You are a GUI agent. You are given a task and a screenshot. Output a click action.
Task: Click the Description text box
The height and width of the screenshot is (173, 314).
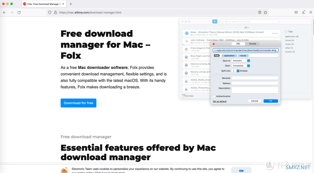tap(255, 90)
